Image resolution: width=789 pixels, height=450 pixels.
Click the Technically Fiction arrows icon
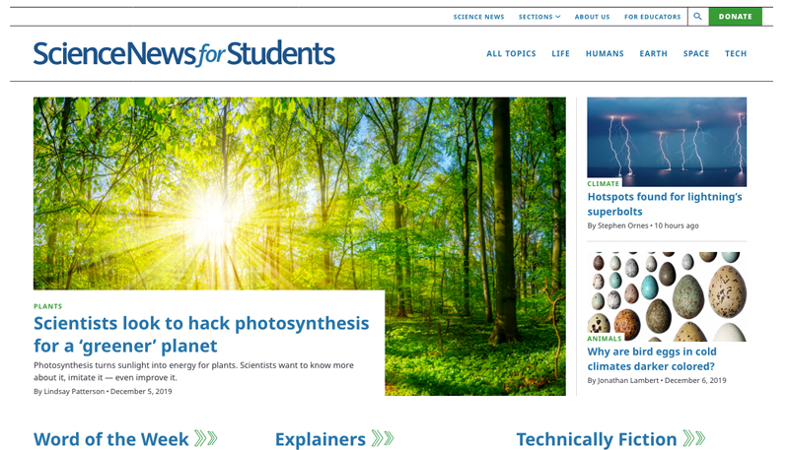[694, 438]
